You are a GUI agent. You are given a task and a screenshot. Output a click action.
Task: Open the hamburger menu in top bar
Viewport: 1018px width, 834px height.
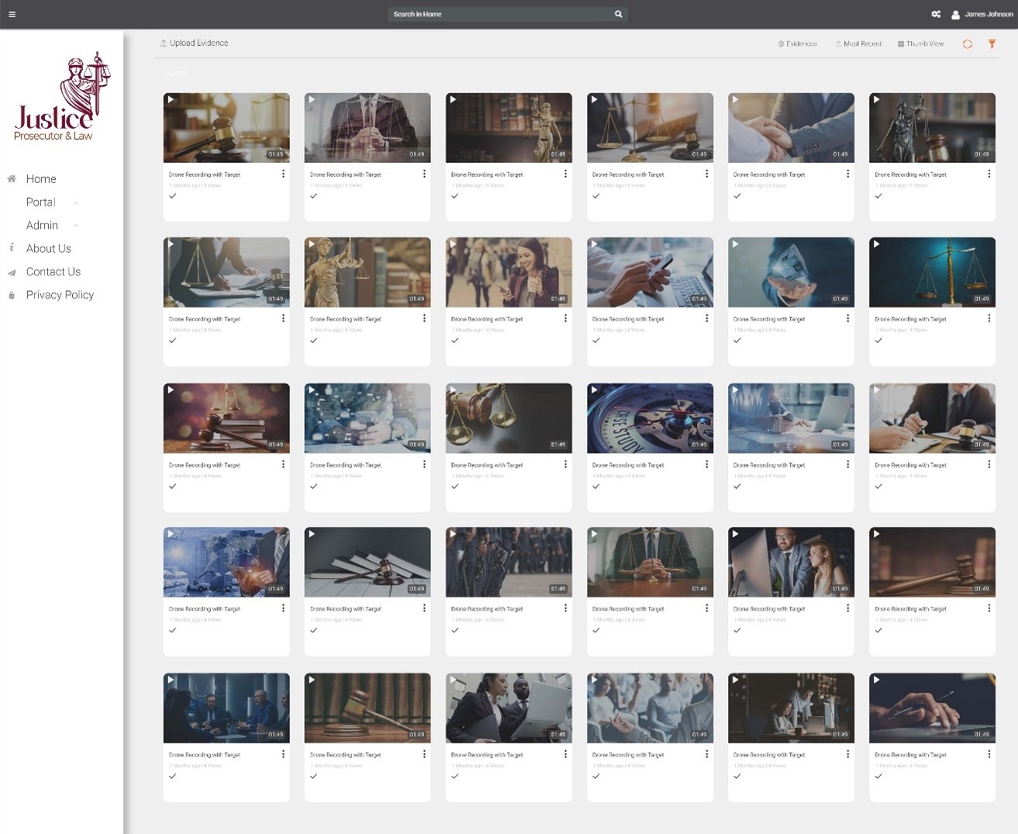[x=12, y=14]
